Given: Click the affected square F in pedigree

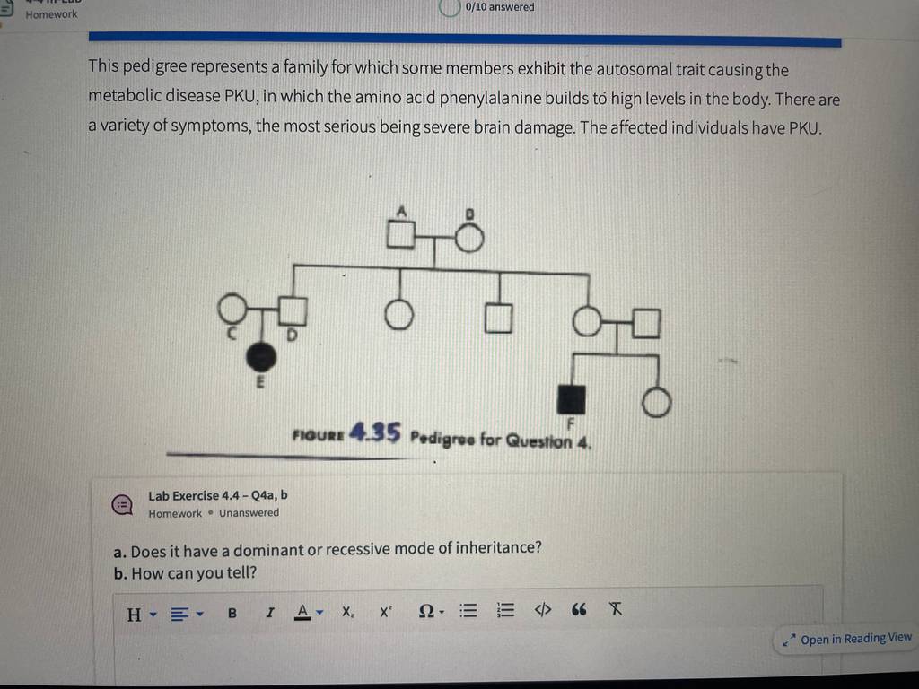Looking at the screenshot, I should tap(571, 400).
